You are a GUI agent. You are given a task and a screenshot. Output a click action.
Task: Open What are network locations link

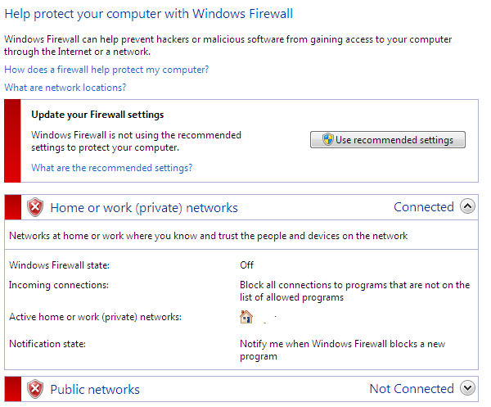(x=65, y=88)
